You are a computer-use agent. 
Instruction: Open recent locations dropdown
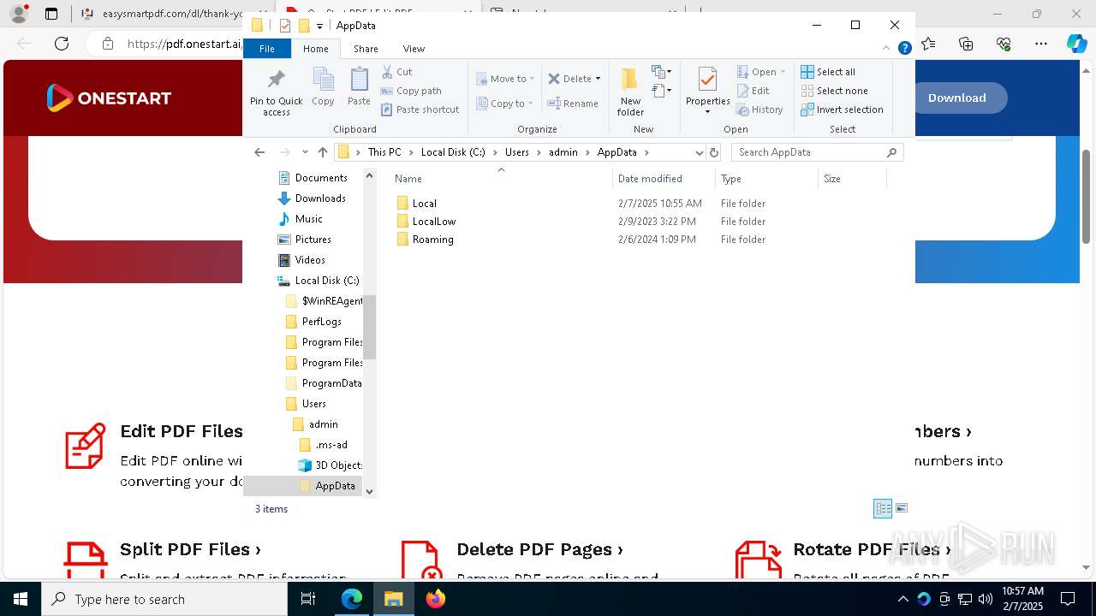tap(305, 152)
